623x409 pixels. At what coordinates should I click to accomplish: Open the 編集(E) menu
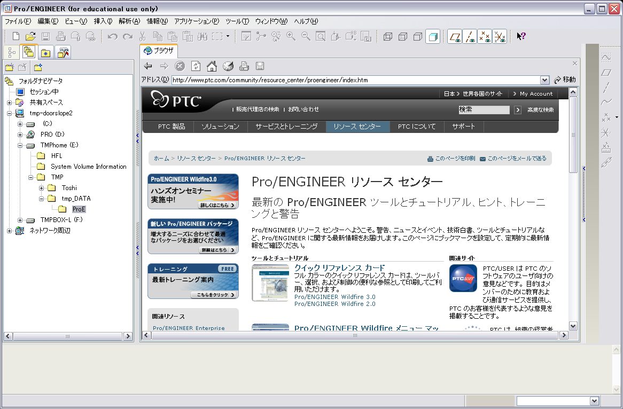coord(48,21)
